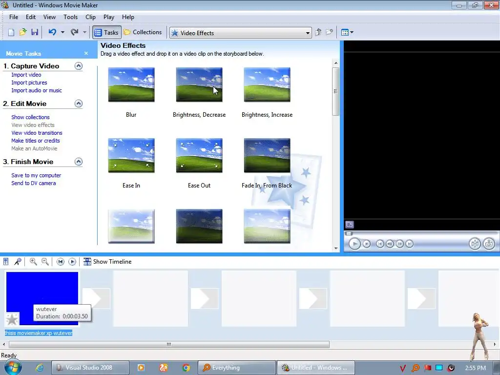Click the Take Picture camera icon
This screenshot has height=375, width=500.
coord(489,244)
